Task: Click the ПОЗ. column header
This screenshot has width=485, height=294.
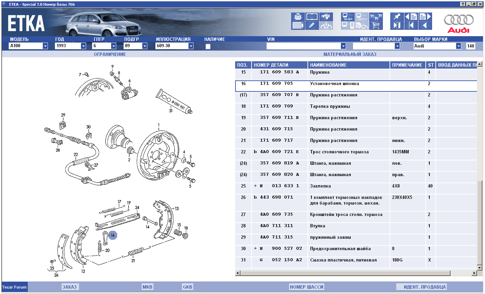Action: click(x=243, y=65)
